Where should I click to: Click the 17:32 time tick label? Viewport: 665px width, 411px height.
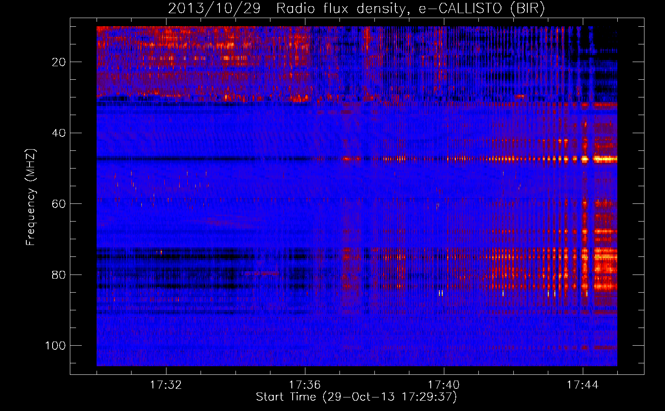click(166, 385)
